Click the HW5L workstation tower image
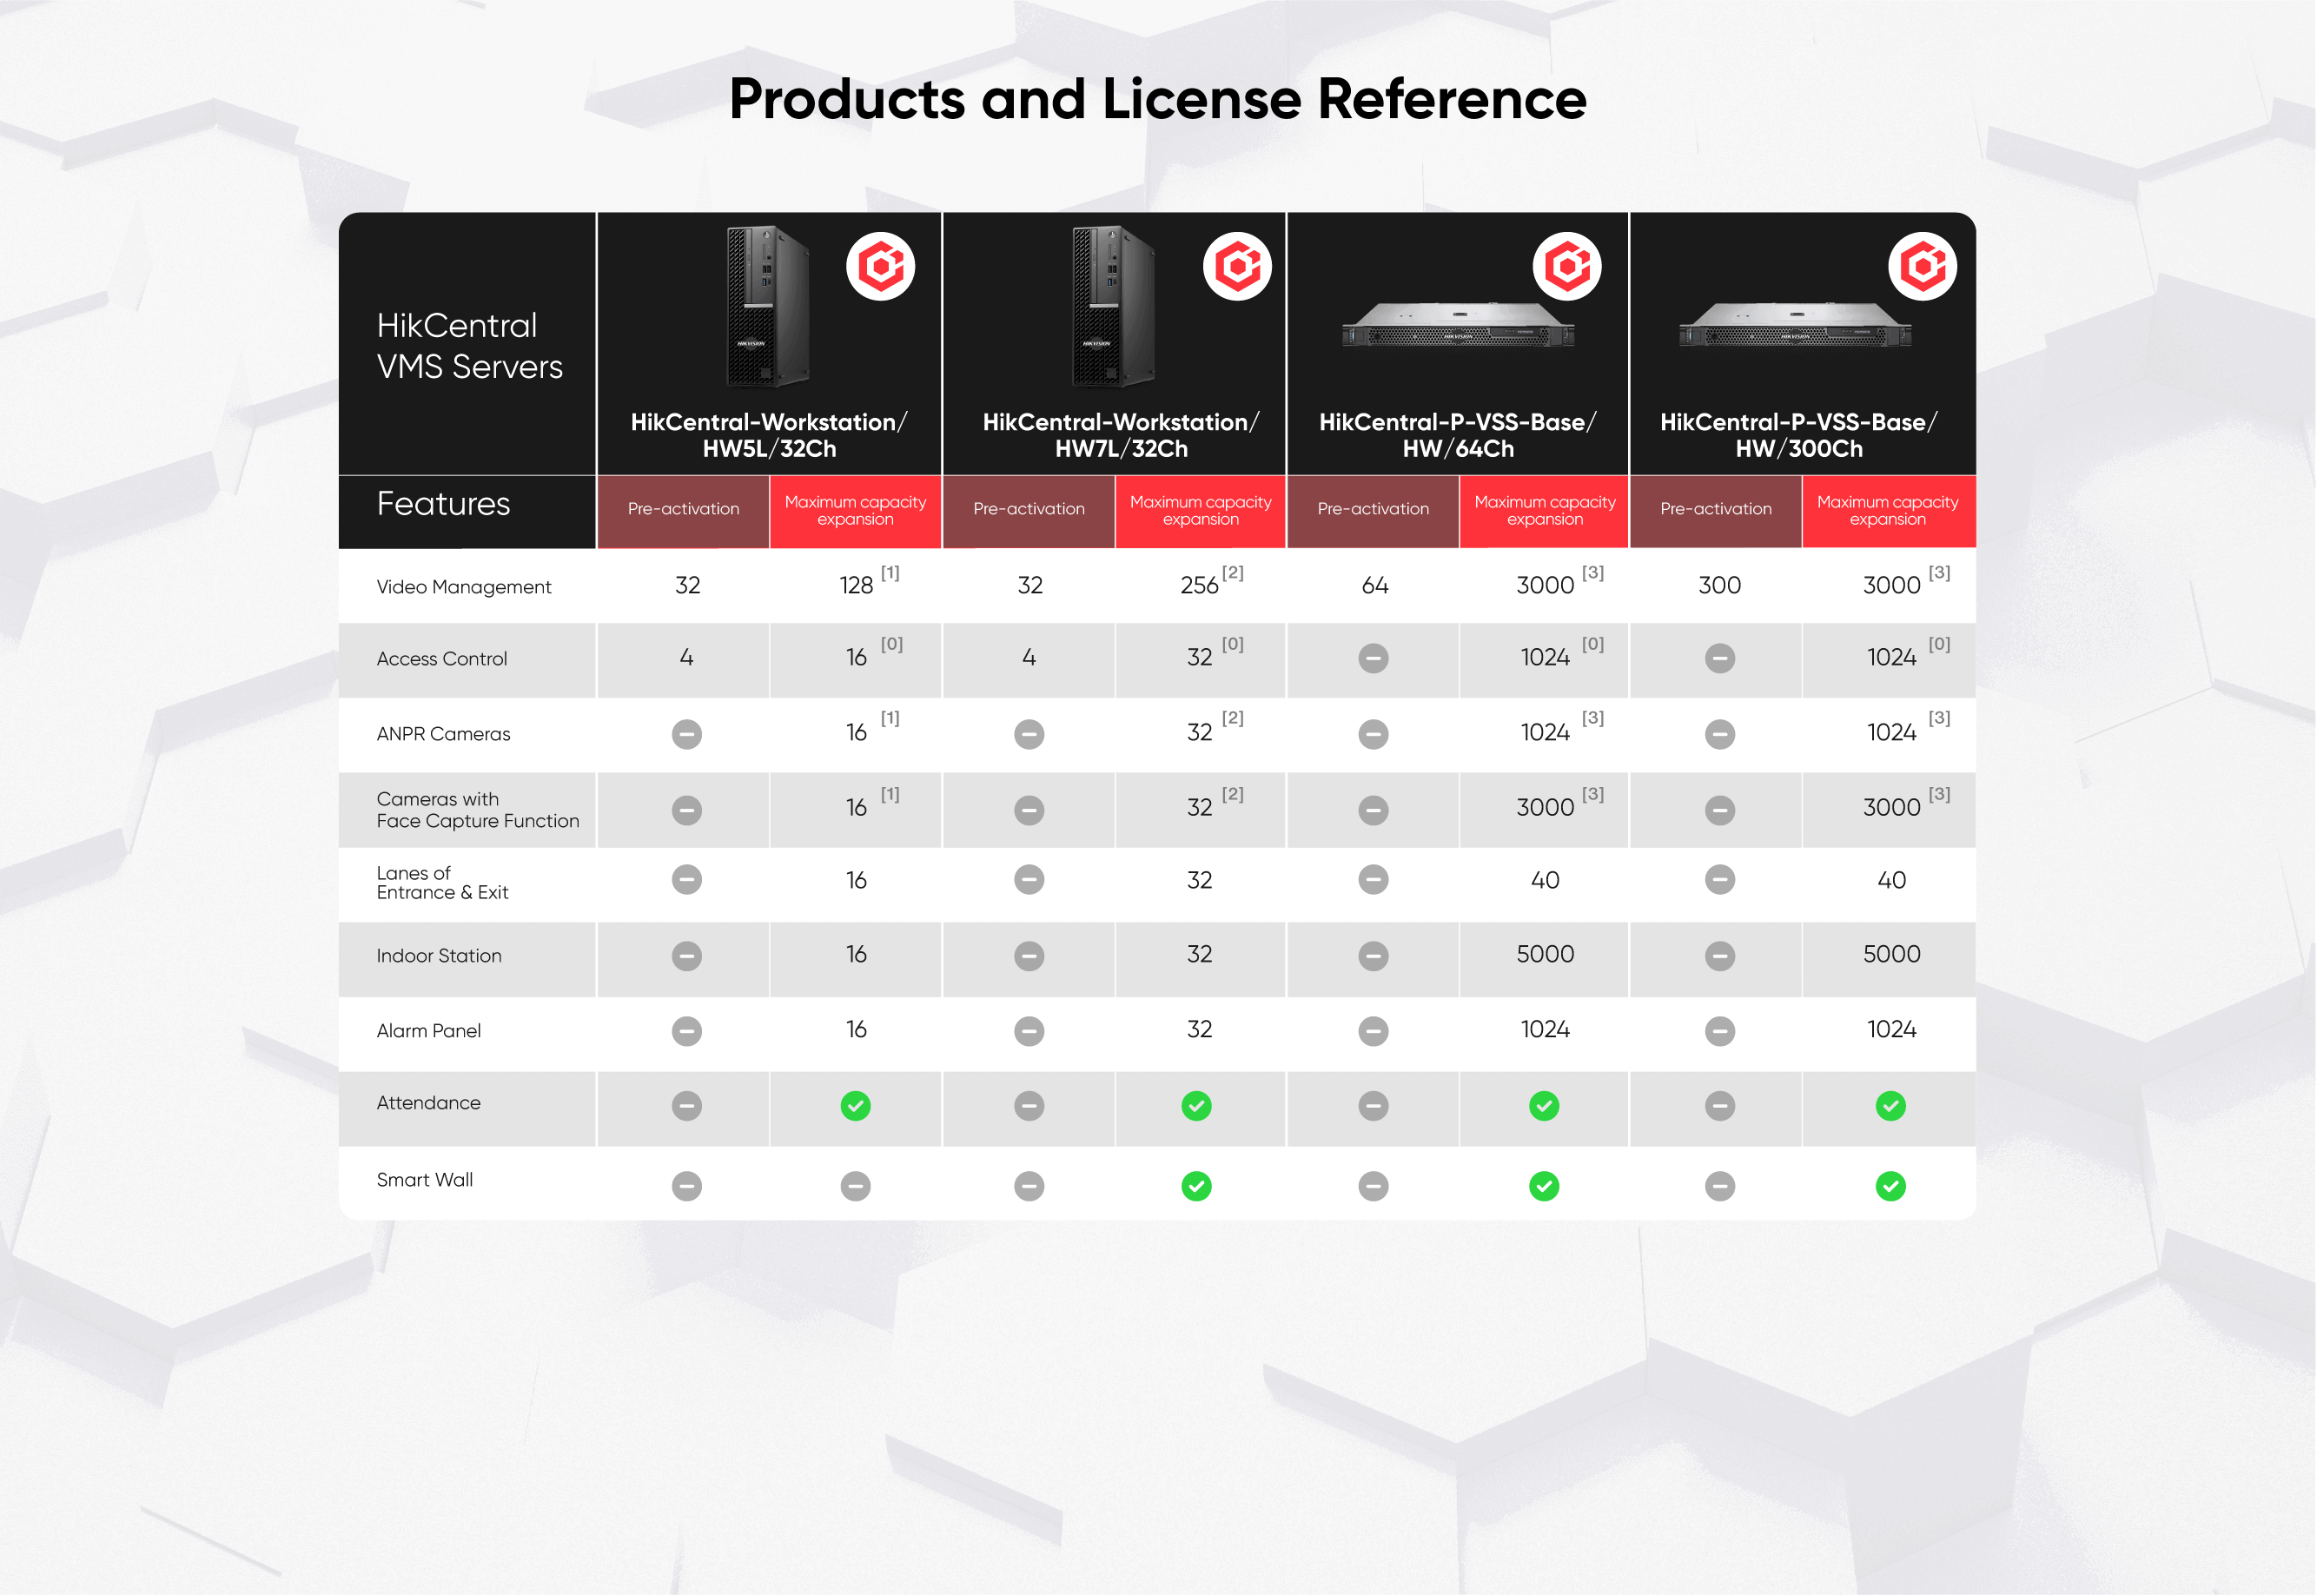The image size is (2317, 1595). (766, 307)
